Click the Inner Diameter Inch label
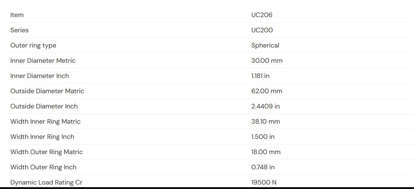This screenshot has width=414, height=189. 40,76
